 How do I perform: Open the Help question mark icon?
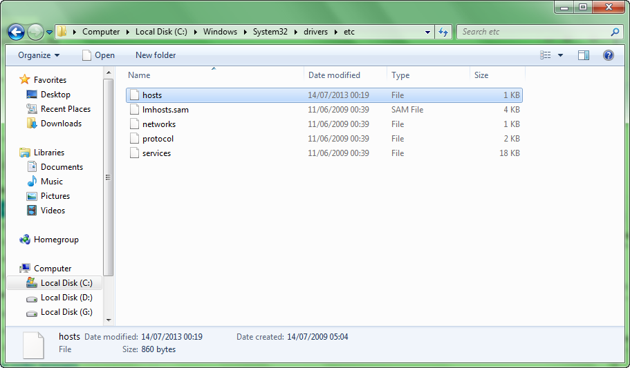[609, 55]
